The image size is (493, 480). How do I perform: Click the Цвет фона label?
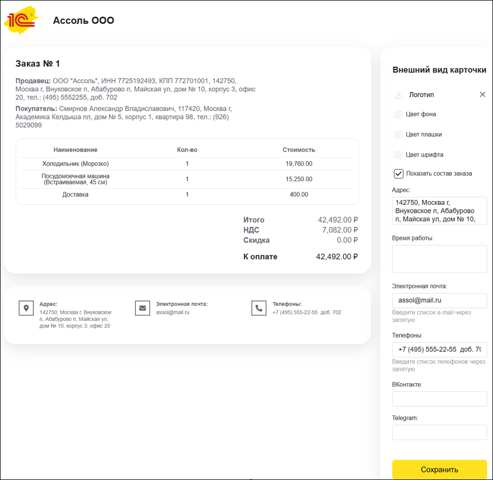click(x=421, y=114)
